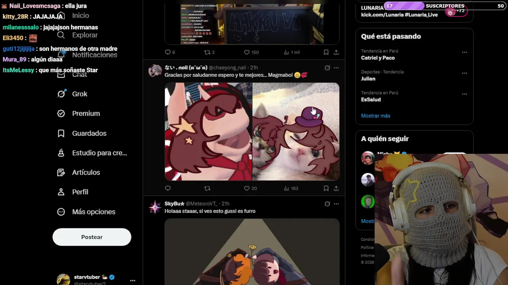The image size is (508, 285).
Task: Share the chaeyong_nali post
Action: tap(336, 188)
